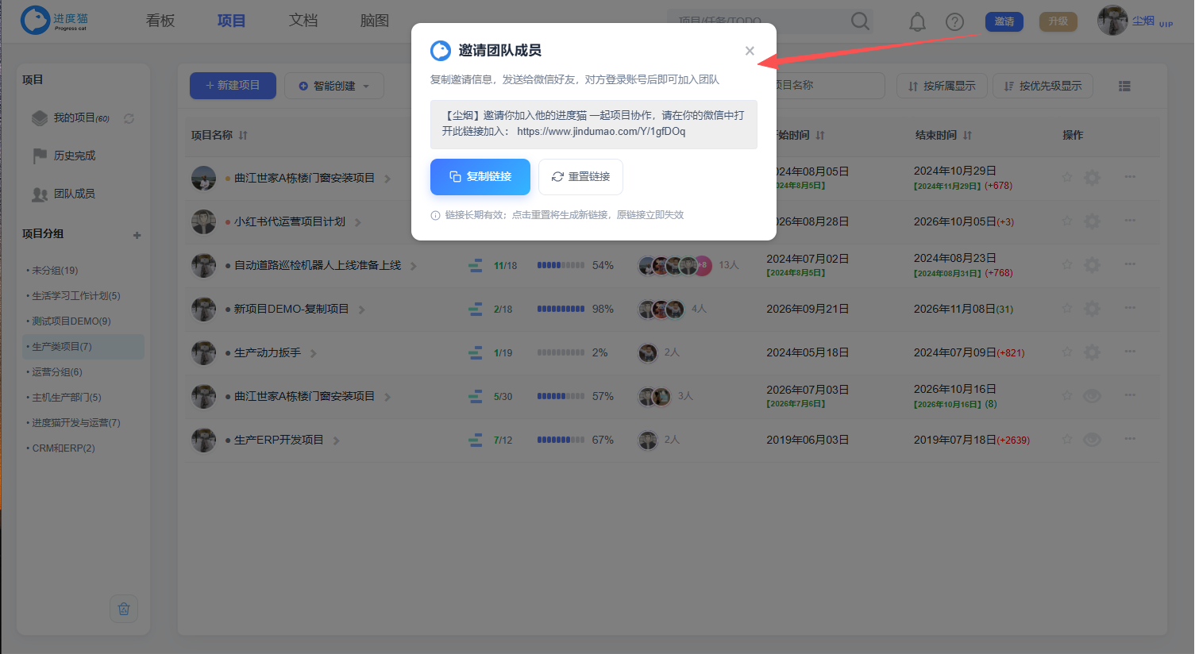Select the 生产类项目(7) group

(x=83, y=347)
